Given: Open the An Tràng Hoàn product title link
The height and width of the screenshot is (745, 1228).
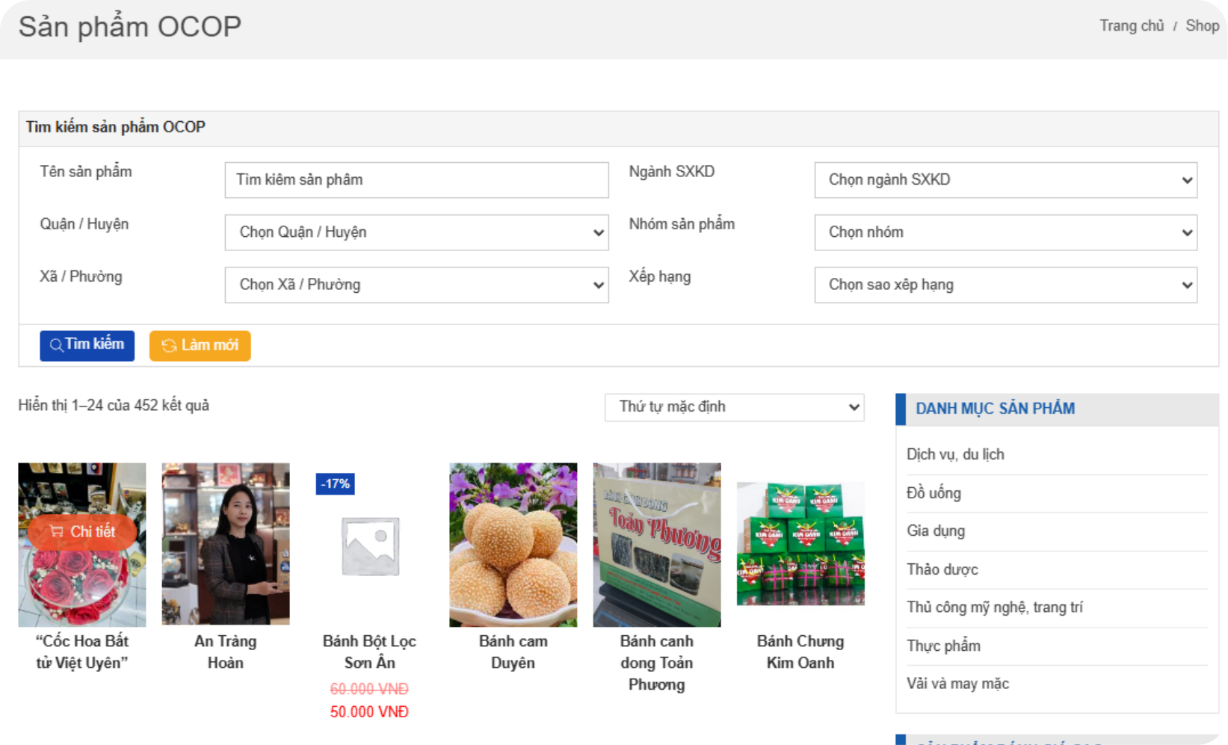Looking at the screenshot, I should (225, 652).
